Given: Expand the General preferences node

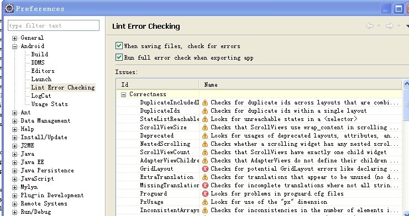Looking at the screenshot, I should pos(14,38).
